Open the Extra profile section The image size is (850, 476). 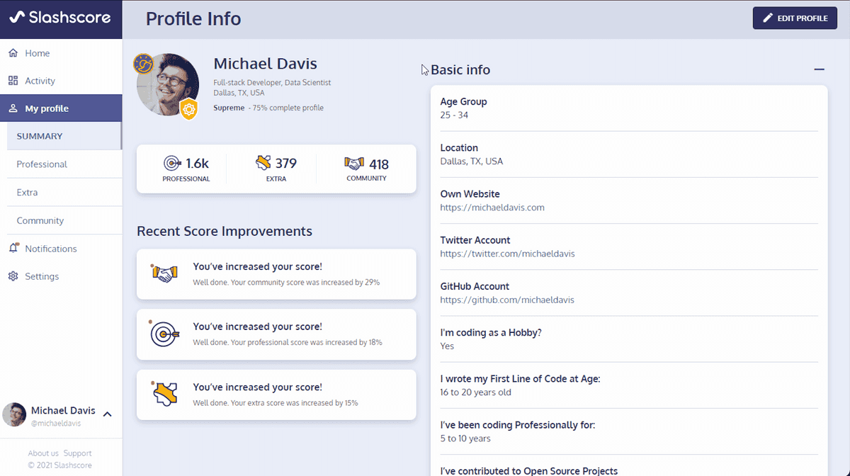pyautogui.click(x=27, y=193)
